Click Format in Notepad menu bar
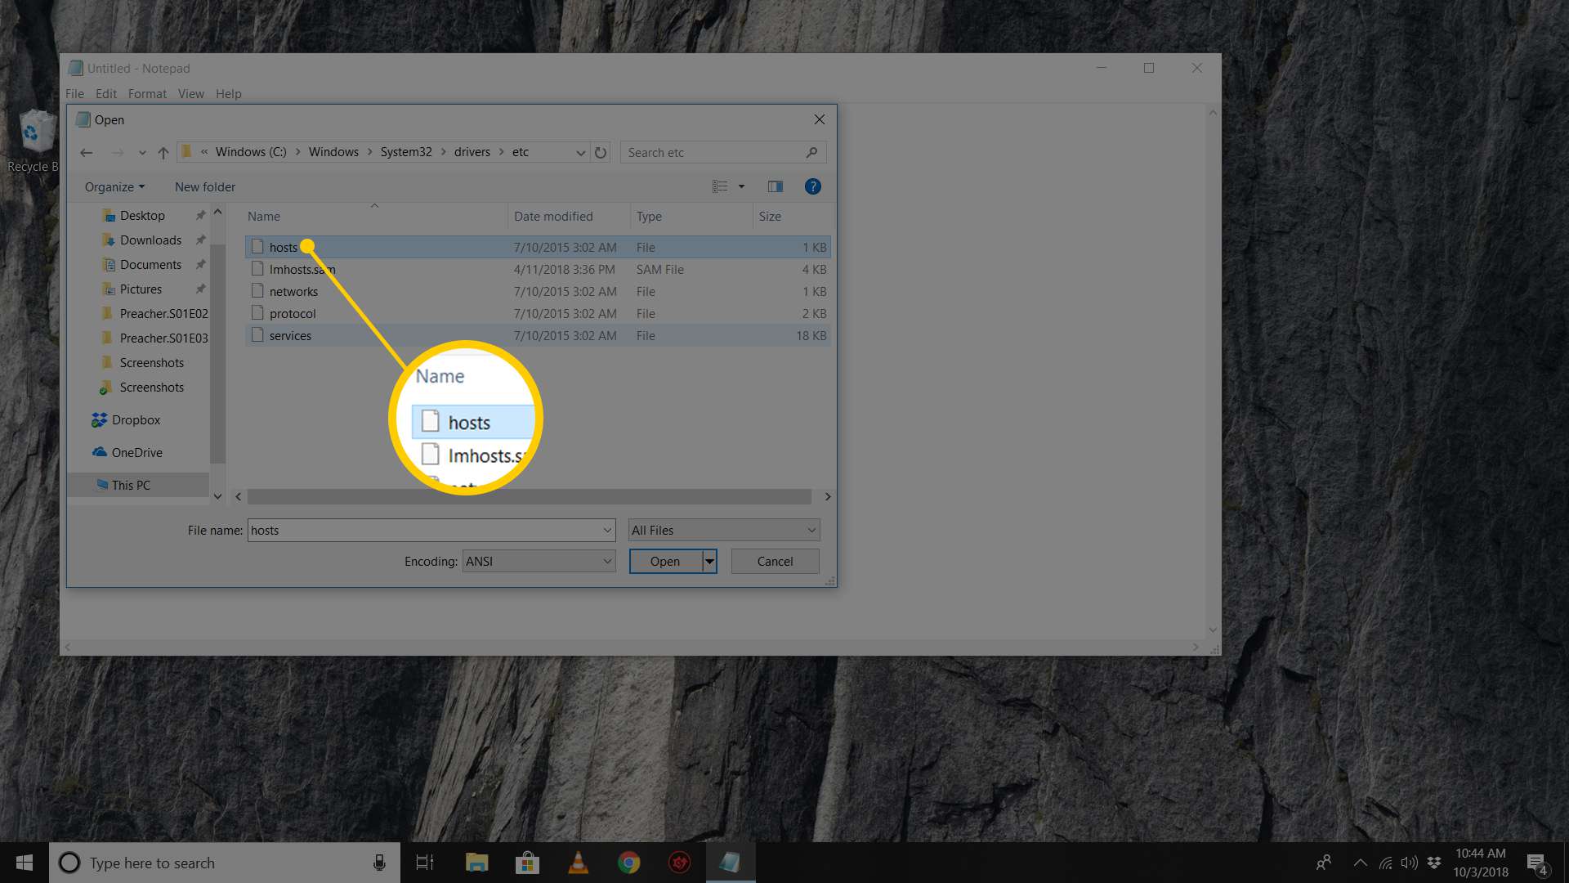This screenshot has height=883, width=1569. pyautogui.click(x=145, y=92)
